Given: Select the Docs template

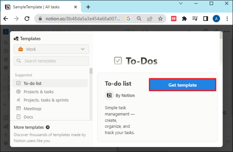Looking at the screenshot, I should (x=50, y=117).
